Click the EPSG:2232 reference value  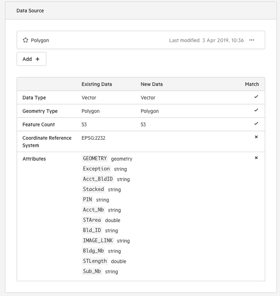(x=93, y=138)
